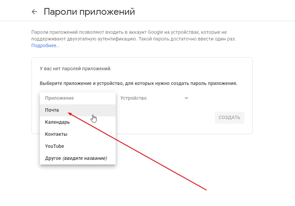The height and width of the screenshot is (206, 295).
Task: Choose Другое (введите название) option
Action: click(78, 158)
